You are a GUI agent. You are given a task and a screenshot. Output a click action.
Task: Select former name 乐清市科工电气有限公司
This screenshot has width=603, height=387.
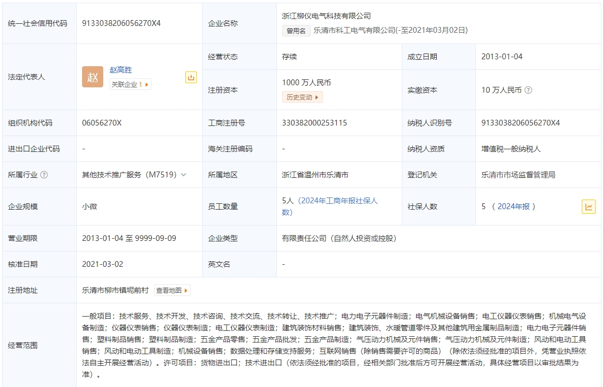[355, 30]
